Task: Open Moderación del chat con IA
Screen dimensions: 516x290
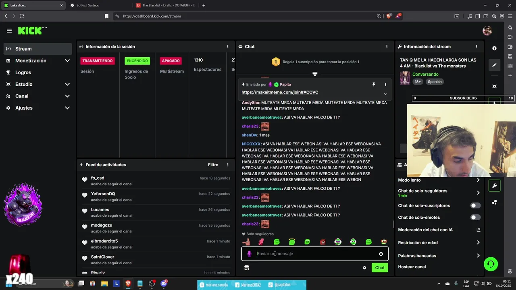Action: [439, 230]
